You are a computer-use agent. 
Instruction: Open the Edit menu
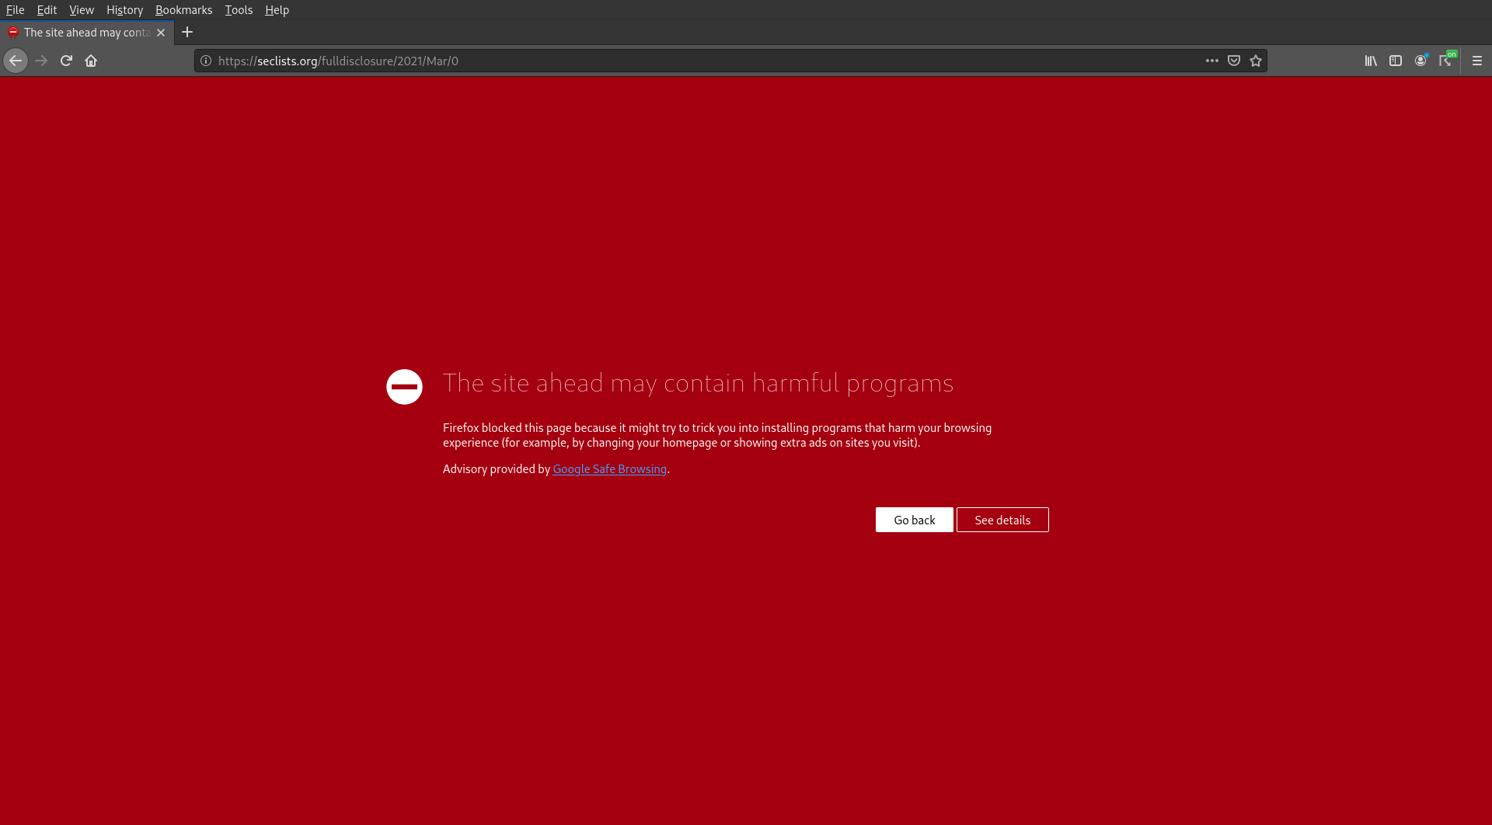(x=47, y=9)
